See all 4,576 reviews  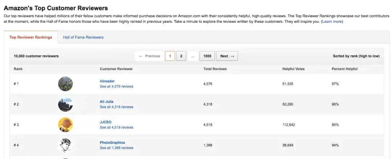117,87
